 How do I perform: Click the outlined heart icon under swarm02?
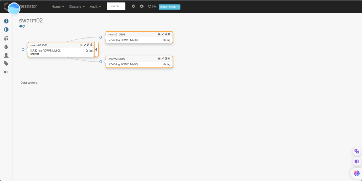pyautogui.click(x=24, y=27)
